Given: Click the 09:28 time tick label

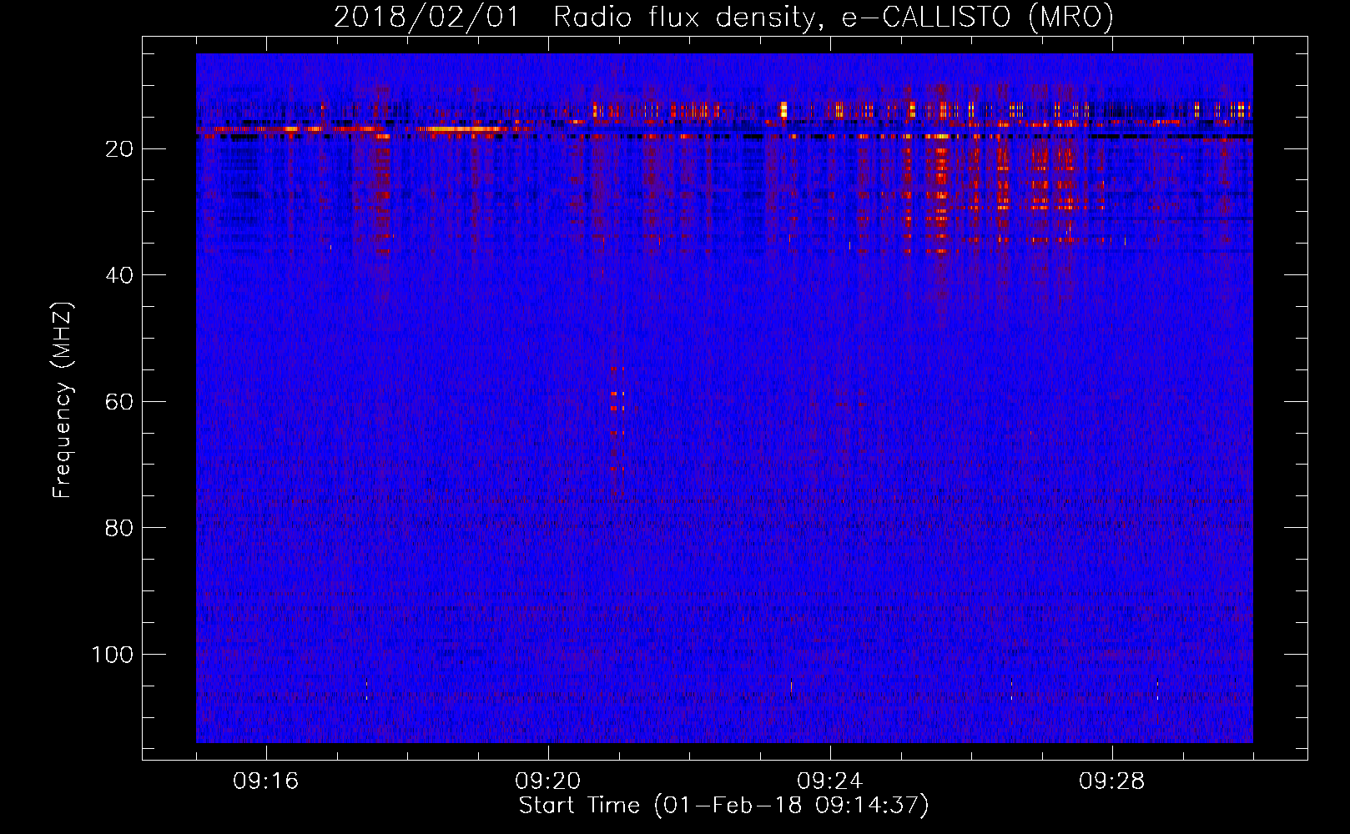Looking at the screenshot, I should point(1112,781).
